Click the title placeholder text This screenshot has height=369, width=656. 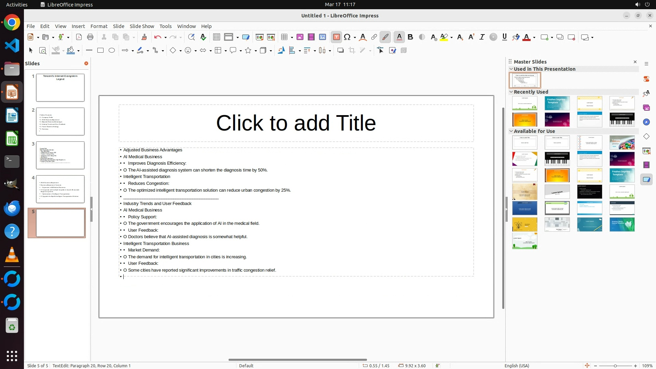point(296,123)
